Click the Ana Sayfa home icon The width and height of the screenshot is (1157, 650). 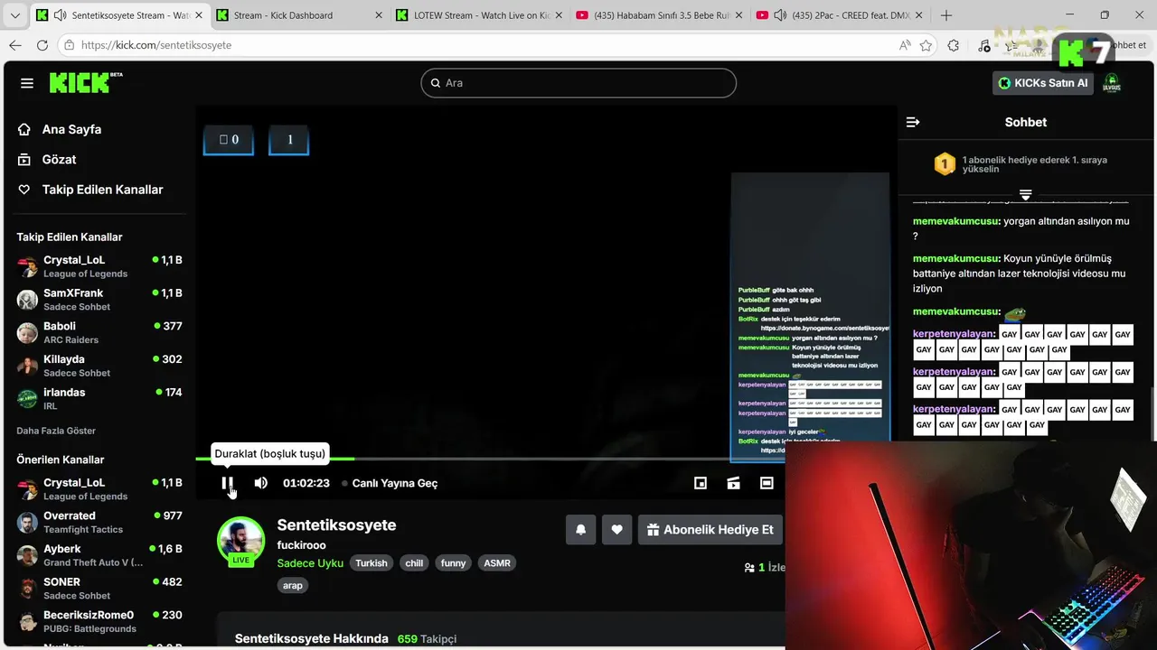(24, 129)
